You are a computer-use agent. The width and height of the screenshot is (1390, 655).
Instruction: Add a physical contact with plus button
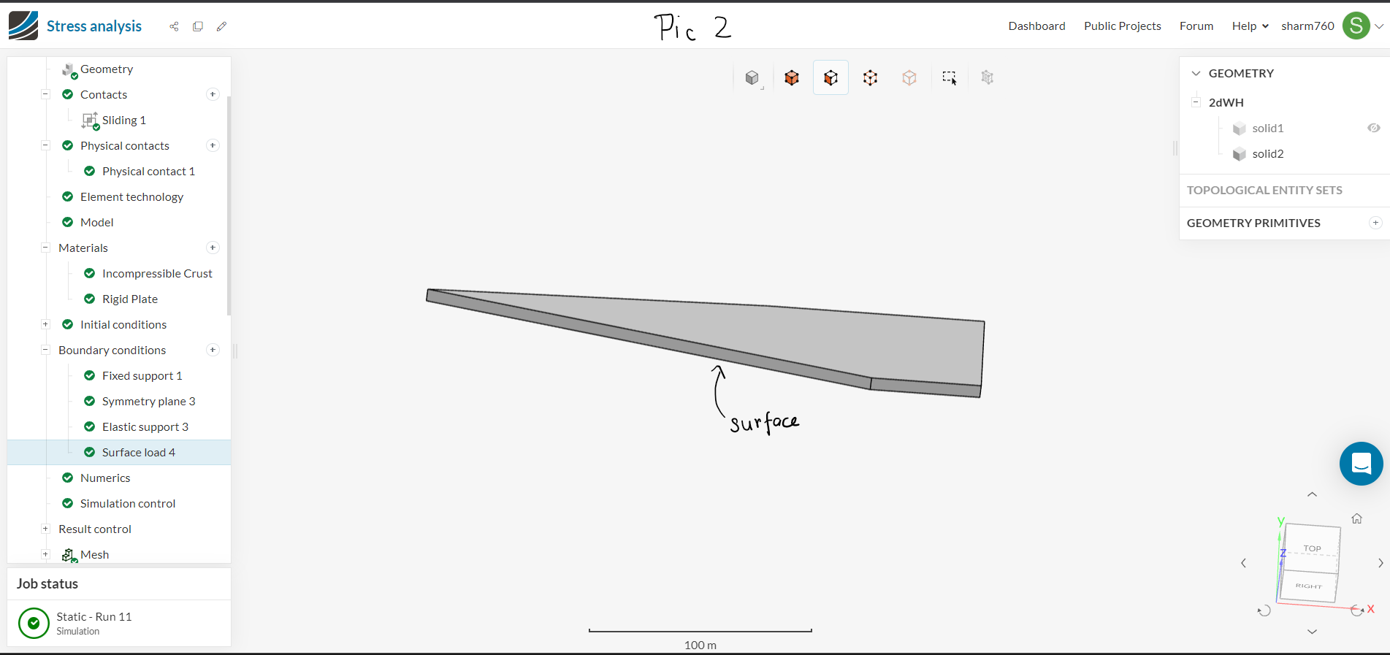point(213,145)
